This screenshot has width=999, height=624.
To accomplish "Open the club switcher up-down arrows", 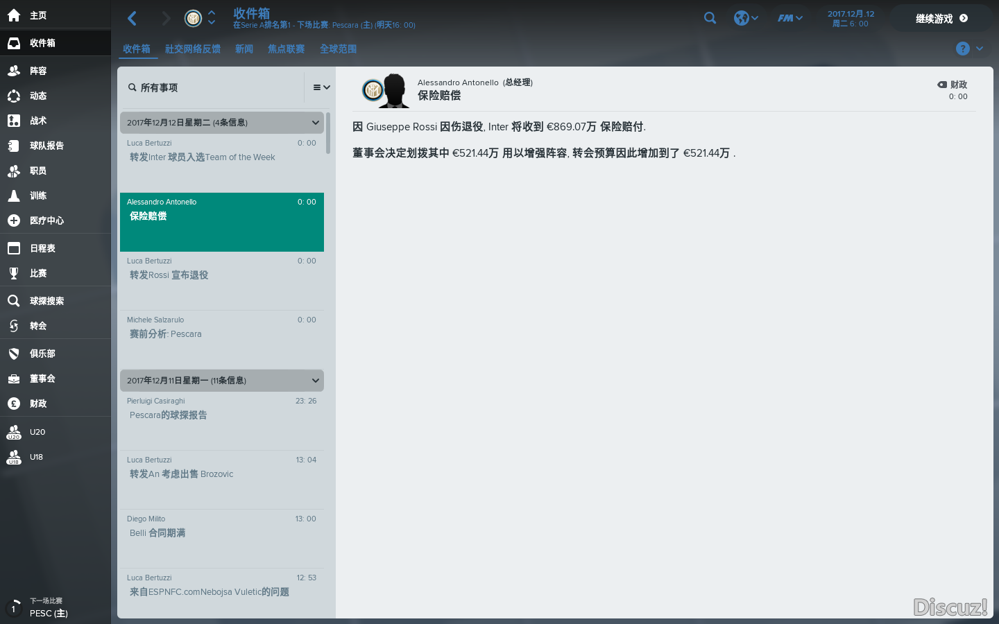I will 212,18.
